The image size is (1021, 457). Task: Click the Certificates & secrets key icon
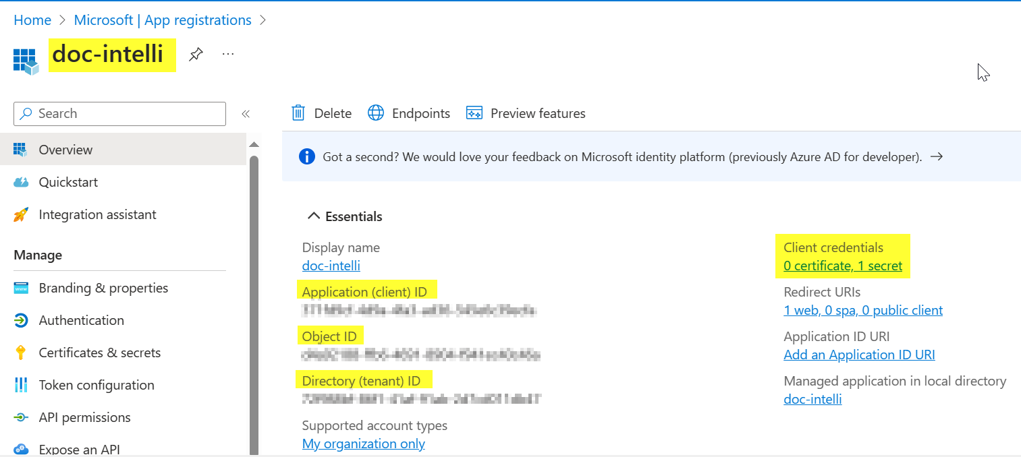click(21, 353)
